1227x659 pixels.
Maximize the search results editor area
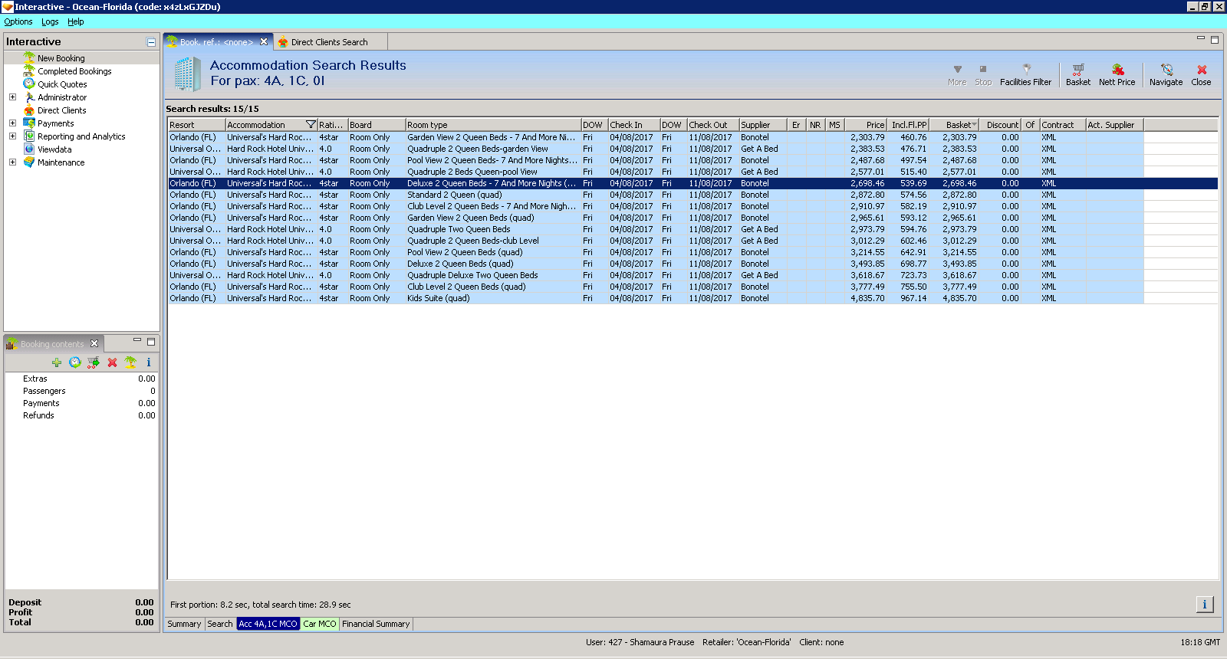click(x=1215, y=40)
